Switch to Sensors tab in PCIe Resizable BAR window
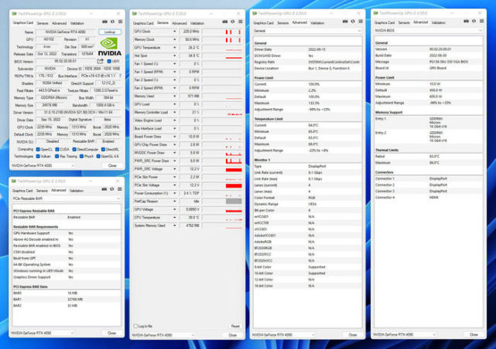496x349 pixels. point(42,191)
